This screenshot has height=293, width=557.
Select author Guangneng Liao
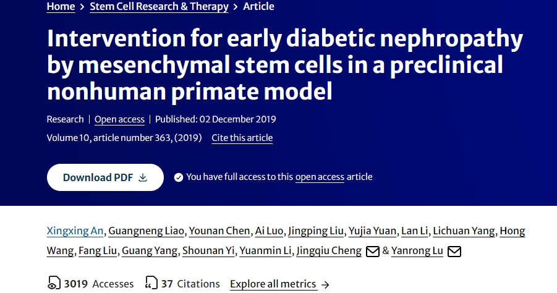(147, 231)
